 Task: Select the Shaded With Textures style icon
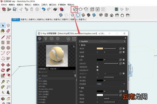pyautogui.click(x=94, y=15)
